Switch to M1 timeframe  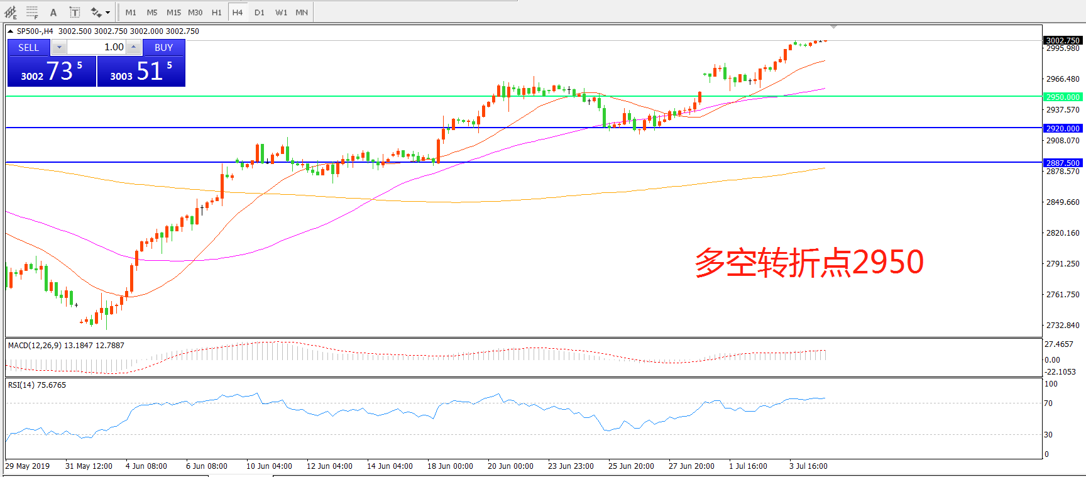[131, 13]
